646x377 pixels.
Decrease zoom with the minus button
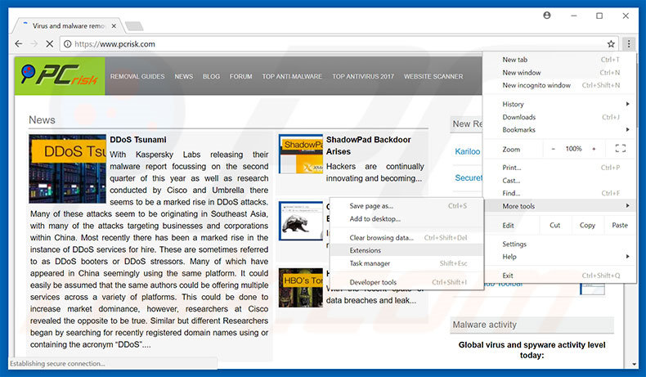click(554, 149)
